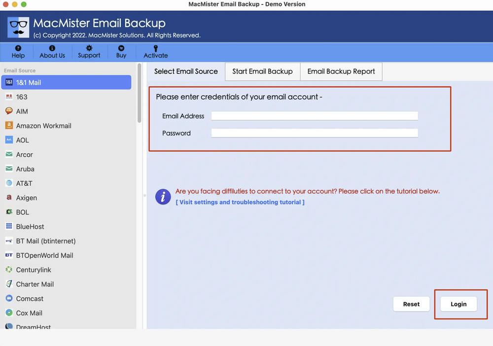Focus the Email Address input field
The height and width of the screenshot is (346, 493).
315,116
